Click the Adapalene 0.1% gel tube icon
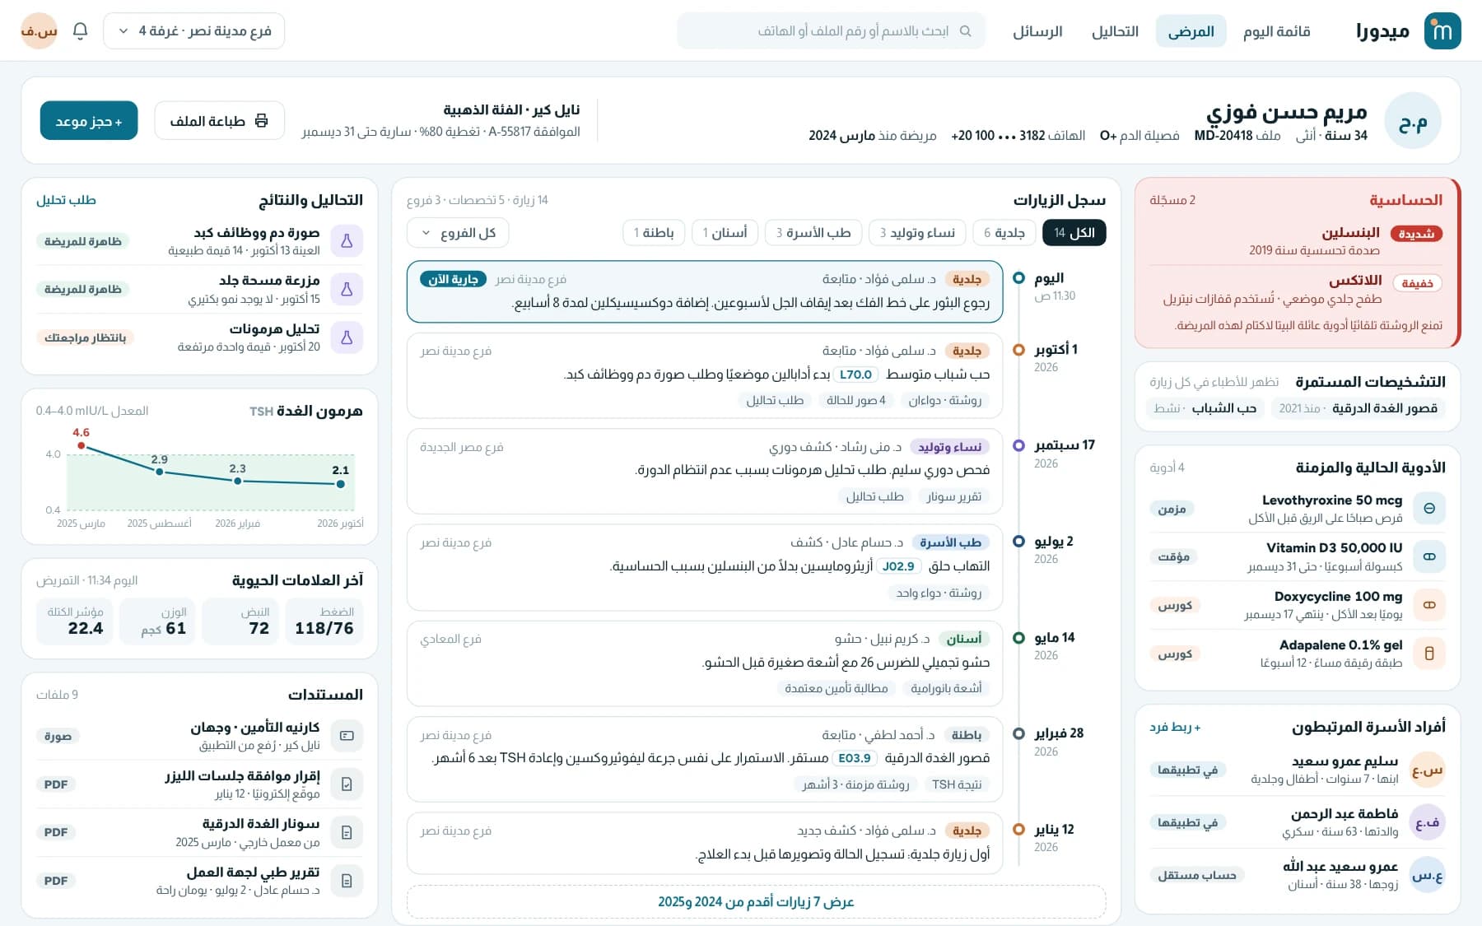 point(1429,654)
